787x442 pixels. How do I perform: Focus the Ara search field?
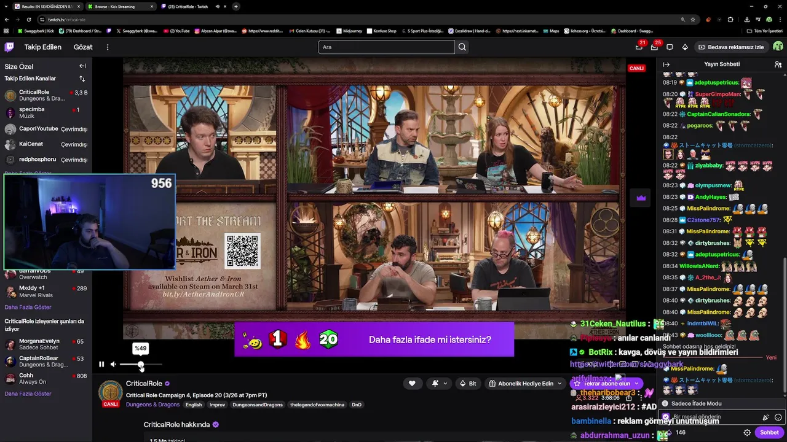coord(387,47)
